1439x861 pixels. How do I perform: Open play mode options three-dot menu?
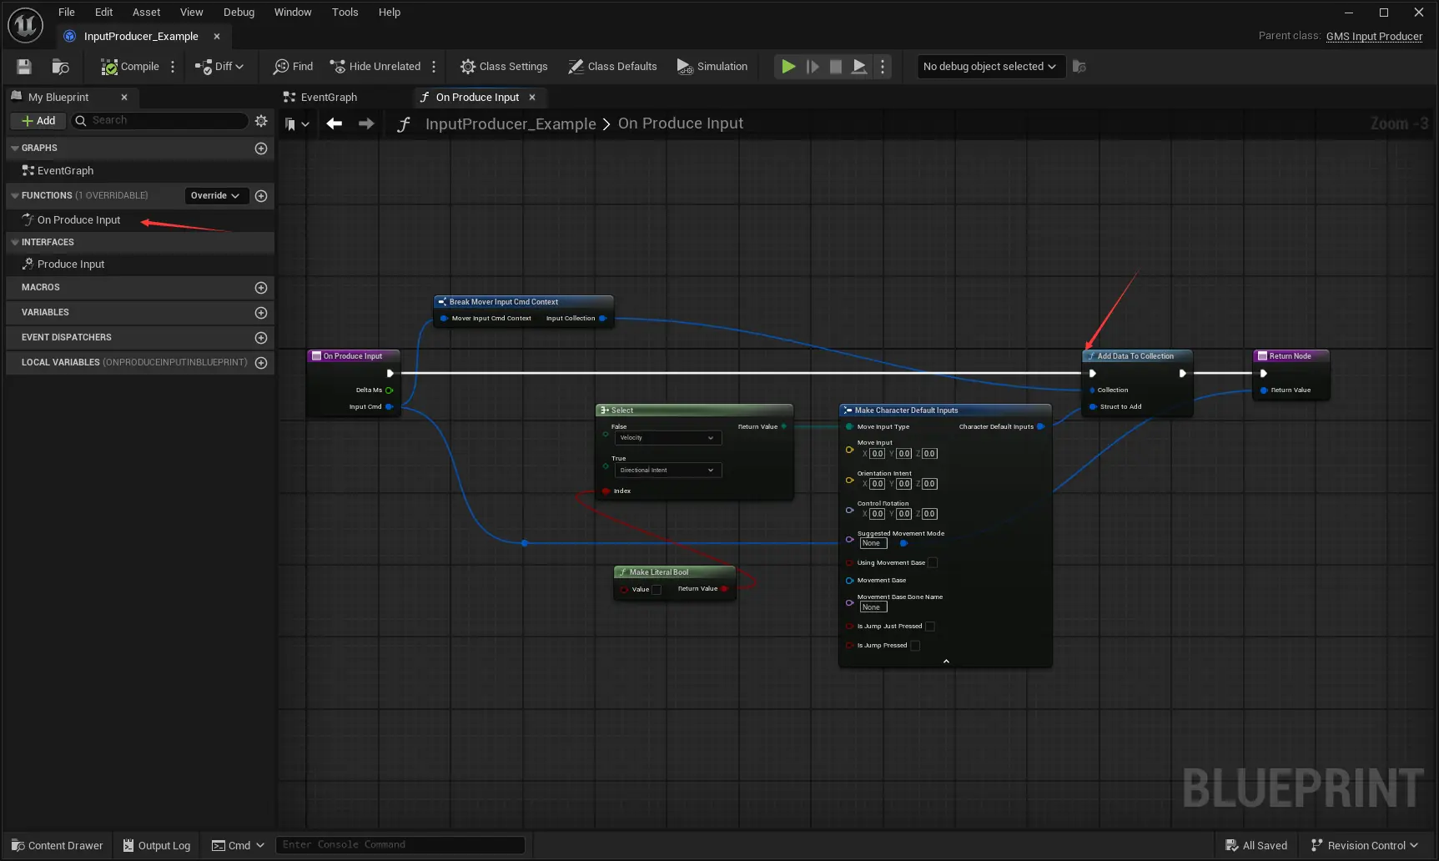pos(883,67)
